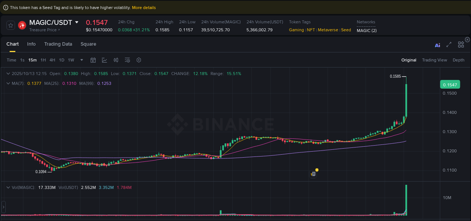Collapse the MA indicators row chevron
Screen dimensions: 471x221
pos(8,83)
